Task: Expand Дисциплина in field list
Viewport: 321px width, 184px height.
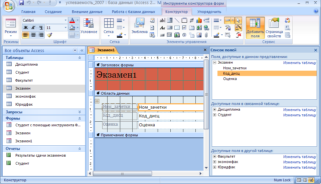Action: click(x=214, y=109)
